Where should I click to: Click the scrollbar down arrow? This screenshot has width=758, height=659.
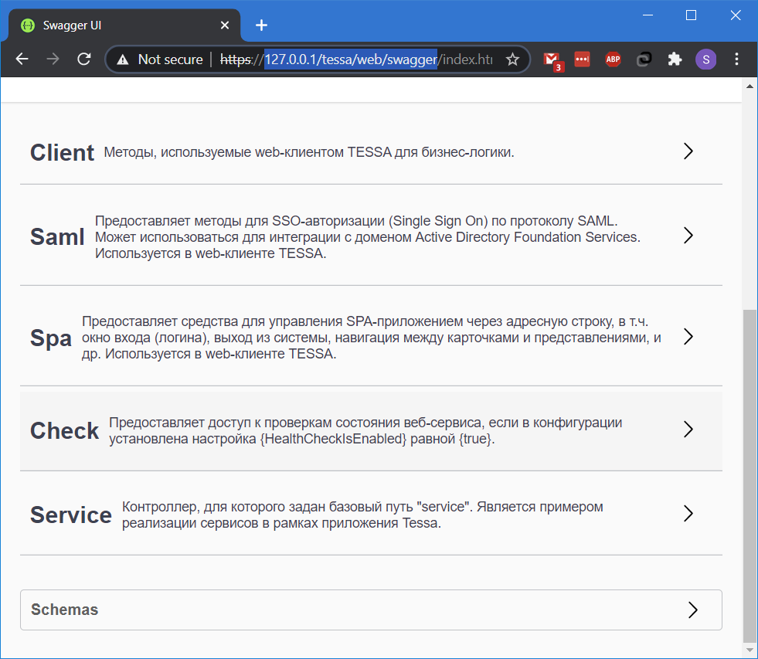coord(750,651)
